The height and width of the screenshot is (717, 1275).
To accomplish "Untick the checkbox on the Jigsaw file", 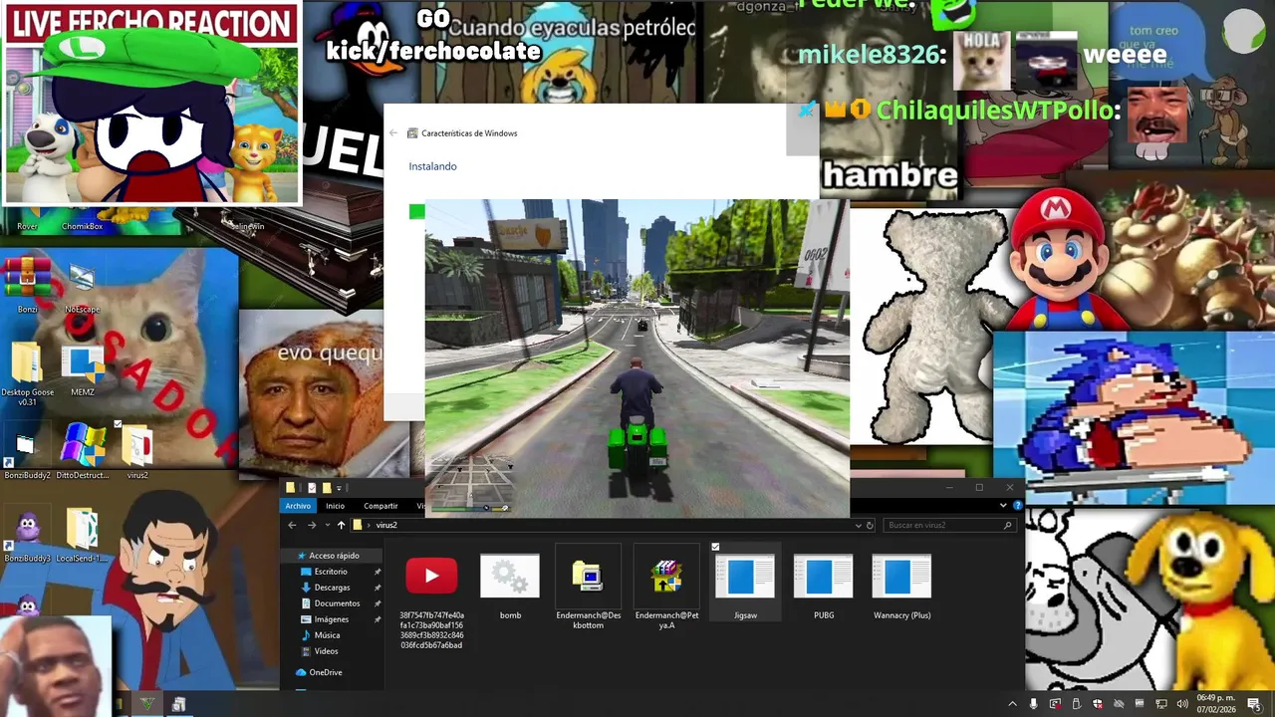I will [715, 547].
